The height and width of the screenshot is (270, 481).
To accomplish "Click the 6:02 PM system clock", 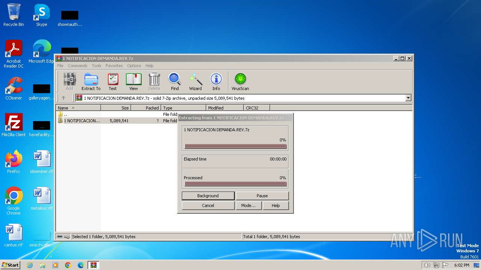I will tap(461, 265).
